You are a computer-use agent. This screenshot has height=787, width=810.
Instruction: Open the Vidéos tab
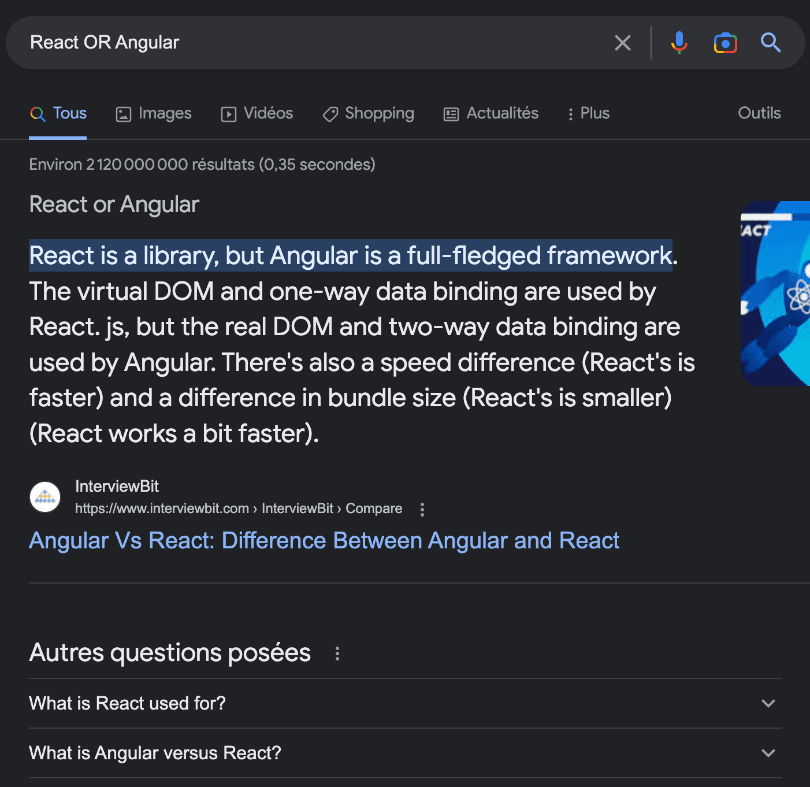[x=257, y=113]
